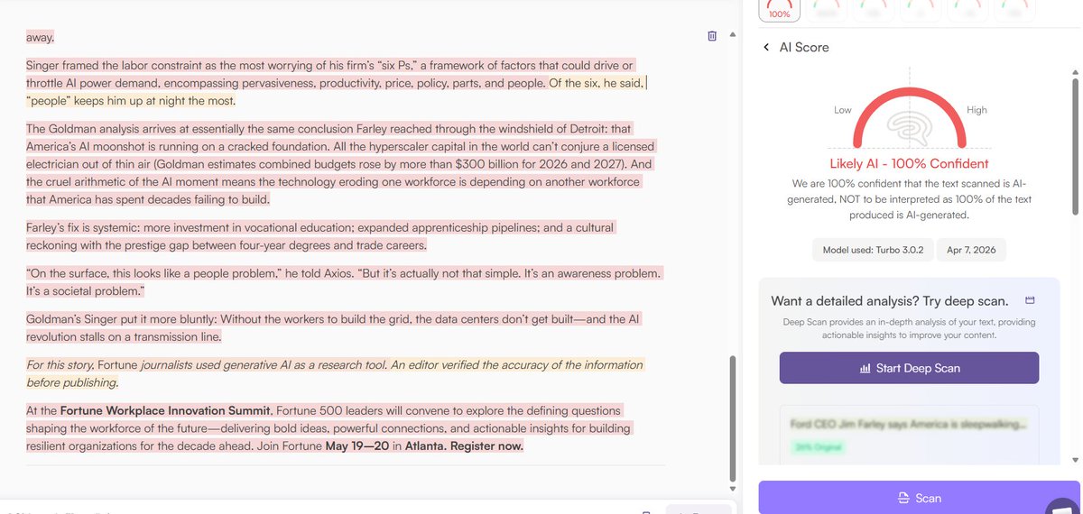1083x514 pixels.
Task: Click paragraph starting "Goldman's Singer put it more bluntly"
Action: pos(334,328)
